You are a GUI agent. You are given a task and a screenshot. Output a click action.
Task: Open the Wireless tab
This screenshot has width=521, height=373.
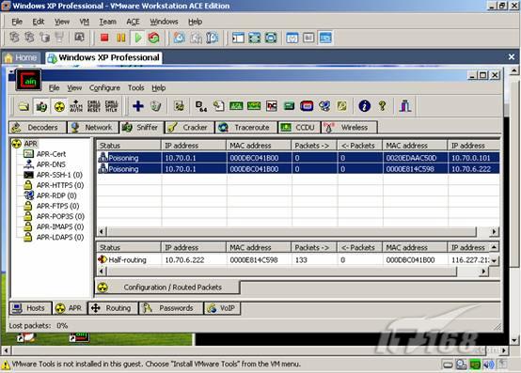coord(349,128)
